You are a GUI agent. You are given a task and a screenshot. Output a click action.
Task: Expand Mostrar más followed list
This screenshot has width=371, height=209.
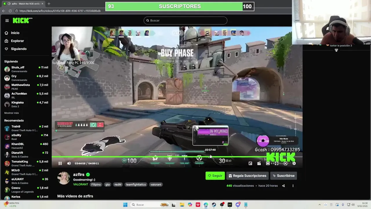(x=12, y=113)
